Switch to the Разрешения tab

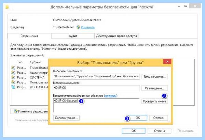29,36
